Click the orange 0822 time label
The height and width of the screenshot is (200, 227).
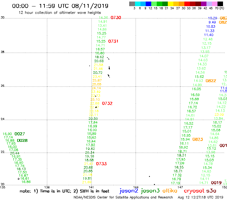[x=211, y=81]
